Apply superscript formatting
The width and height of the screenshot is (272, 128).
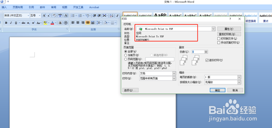coord(33,23)
